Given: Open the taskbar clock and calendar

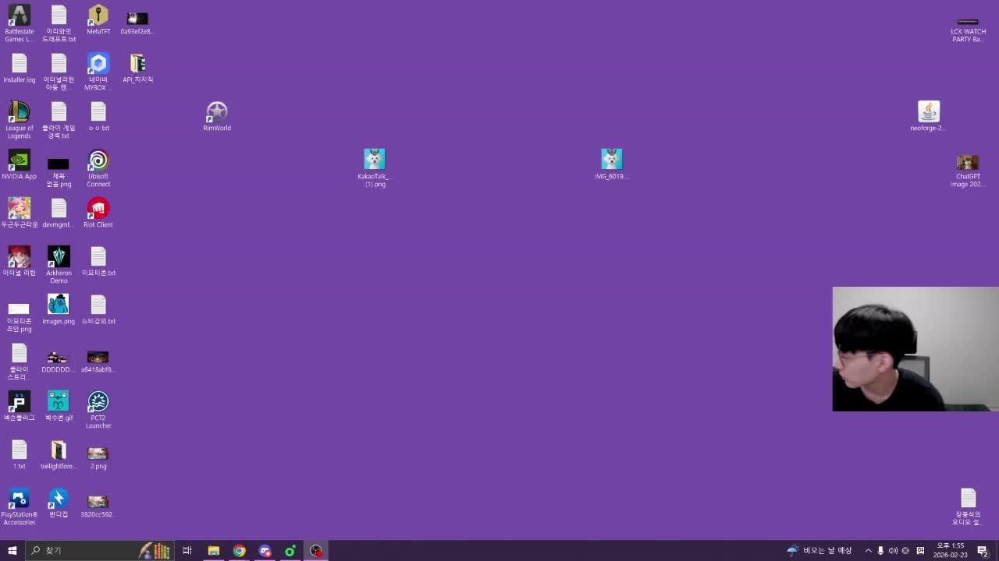Looking at the screenshot, I should 950,551.
